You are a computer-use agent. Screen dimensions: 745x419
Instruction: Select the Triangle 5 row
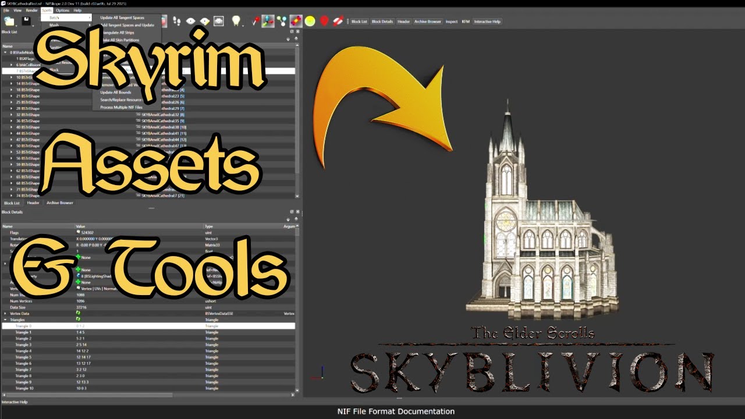coord(148,357)
